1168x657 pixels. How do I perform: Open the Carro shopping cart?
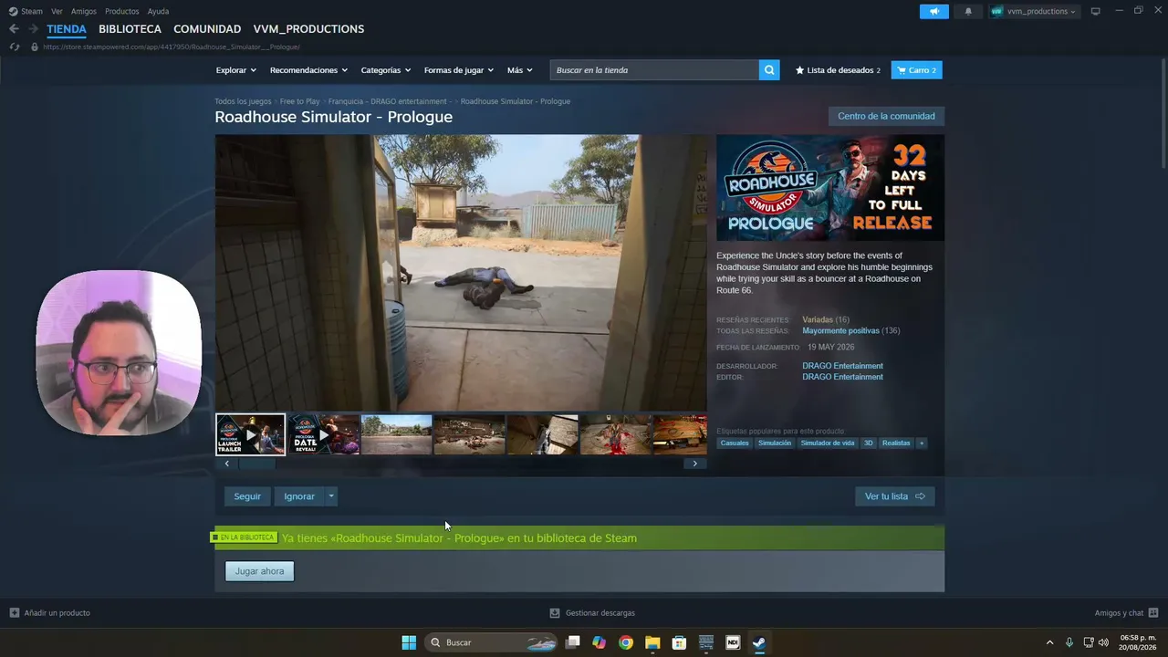tap(916, 70)
